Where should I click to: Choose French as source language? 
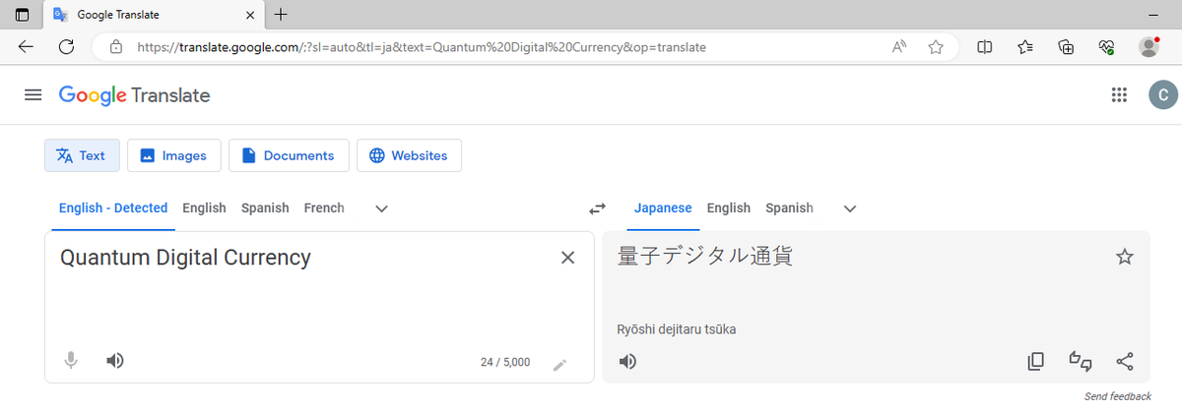coord(324,208)
